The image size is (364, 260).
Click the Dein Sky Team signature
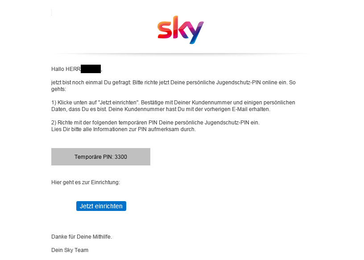click(70, 250)
